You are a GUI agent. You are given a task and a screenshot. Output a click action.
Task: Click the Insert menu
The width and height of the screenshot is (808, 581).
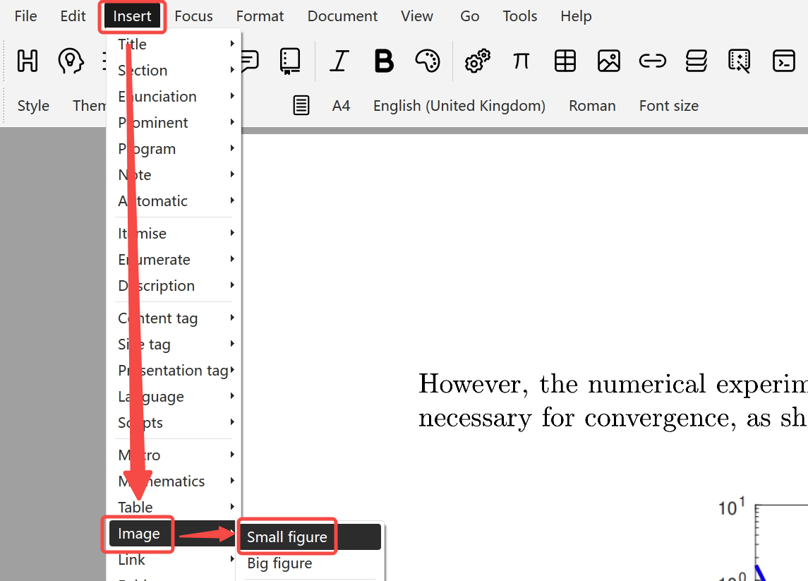pos(133,16)
